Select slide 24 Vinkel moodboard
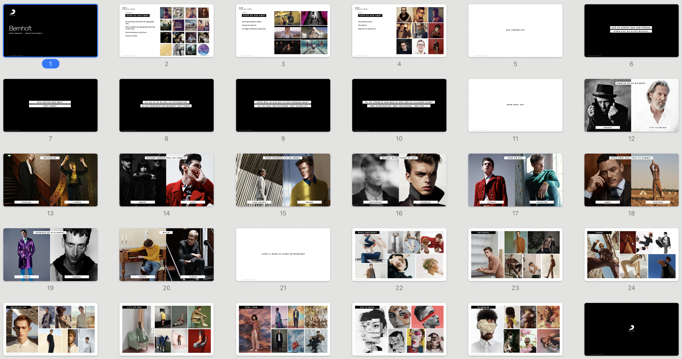 click(631, 255)
